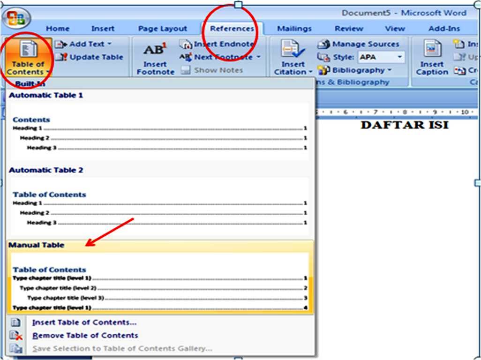Click the Insert Caption icon
The height and width of the screenshot is (360, 481).
432,49
